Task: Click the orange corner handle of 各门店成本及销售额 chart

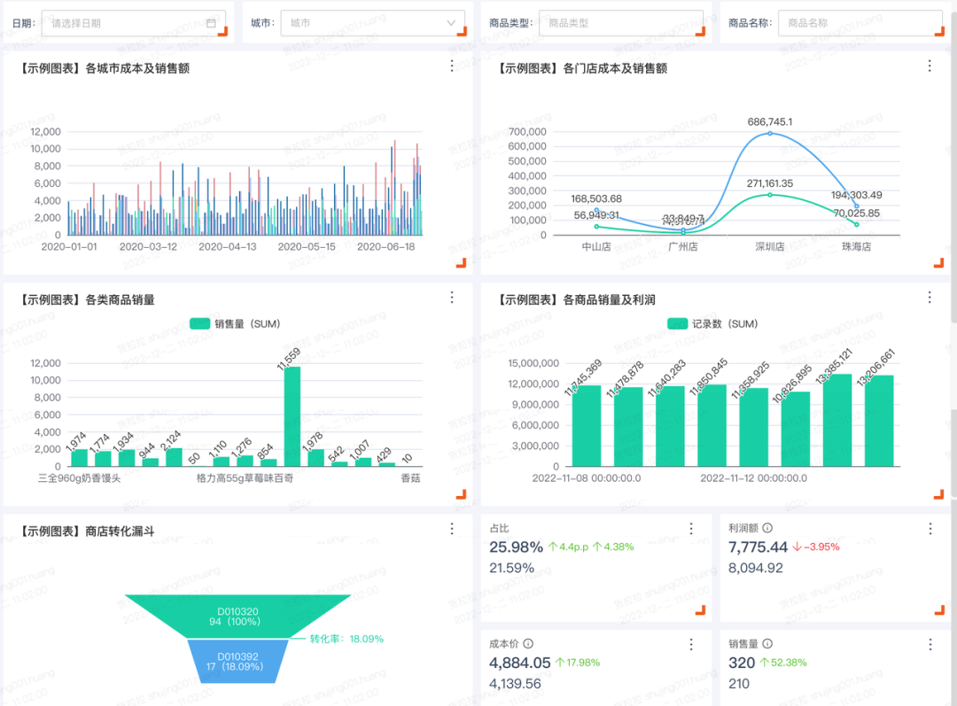Action: 938,263
